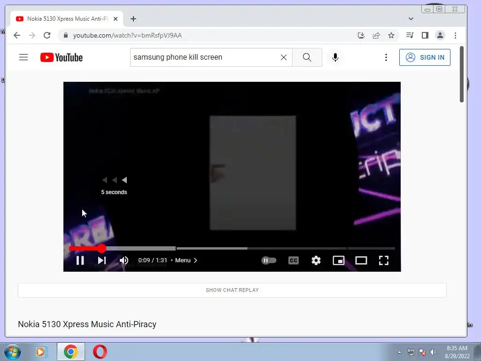Image resolution: width=481 pixels, height=361 pixels.
Task: Bookmark this tab with star
Action: [391, 35]
